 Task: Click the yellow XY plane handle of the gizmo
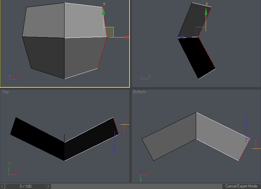(110, 32)
